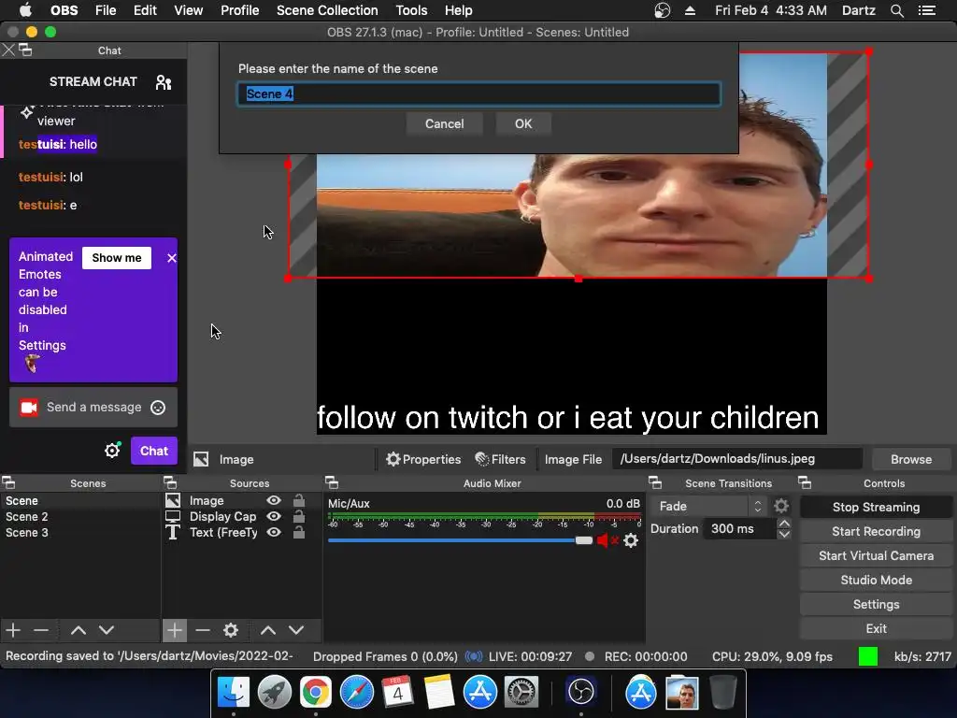957x718 pixels.
Task: Move source down in Sources list
Action: [296, 629]
